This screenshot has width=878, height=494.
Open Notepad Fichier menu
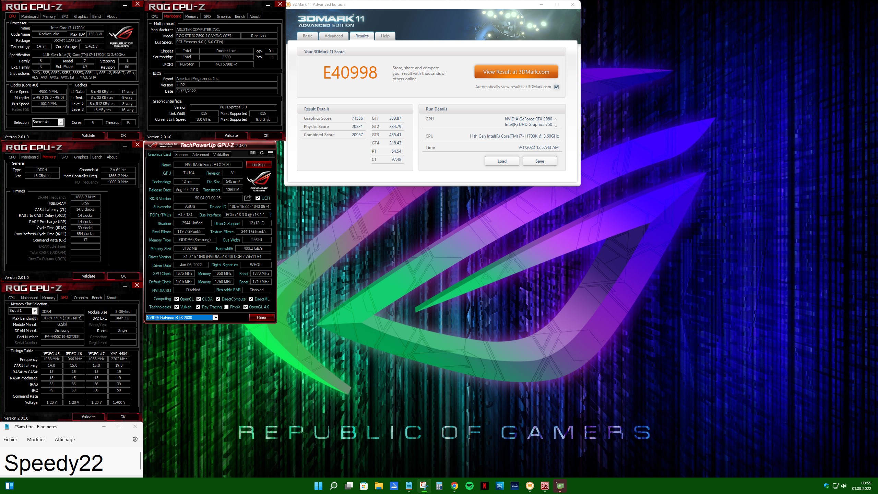pyautogui.click(x=10, y=439)
